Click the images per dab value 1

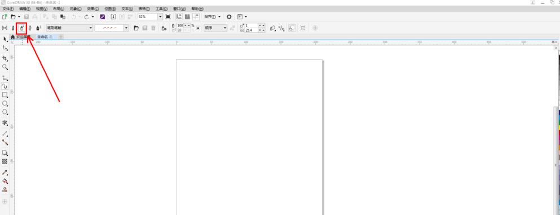click(251, 26)
